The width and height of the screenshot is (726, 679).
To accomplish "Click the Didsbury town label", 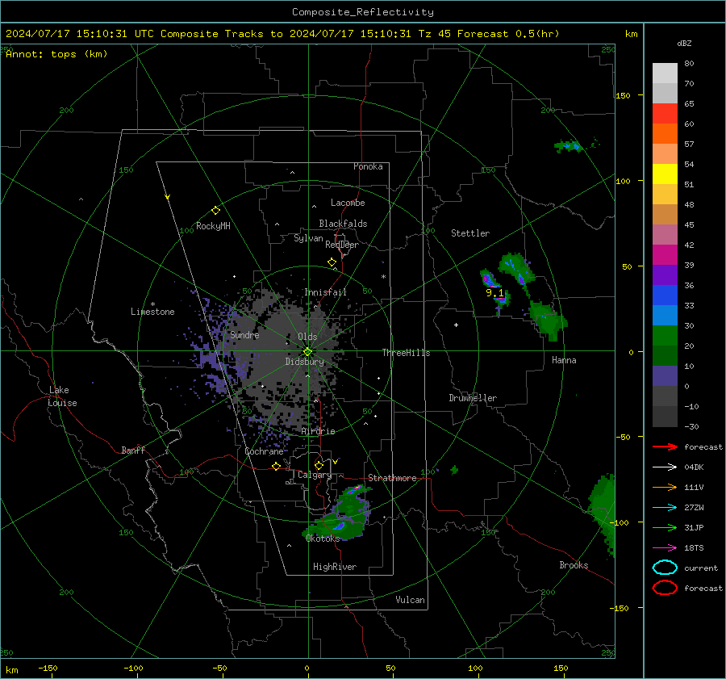I will coord(304,362).
